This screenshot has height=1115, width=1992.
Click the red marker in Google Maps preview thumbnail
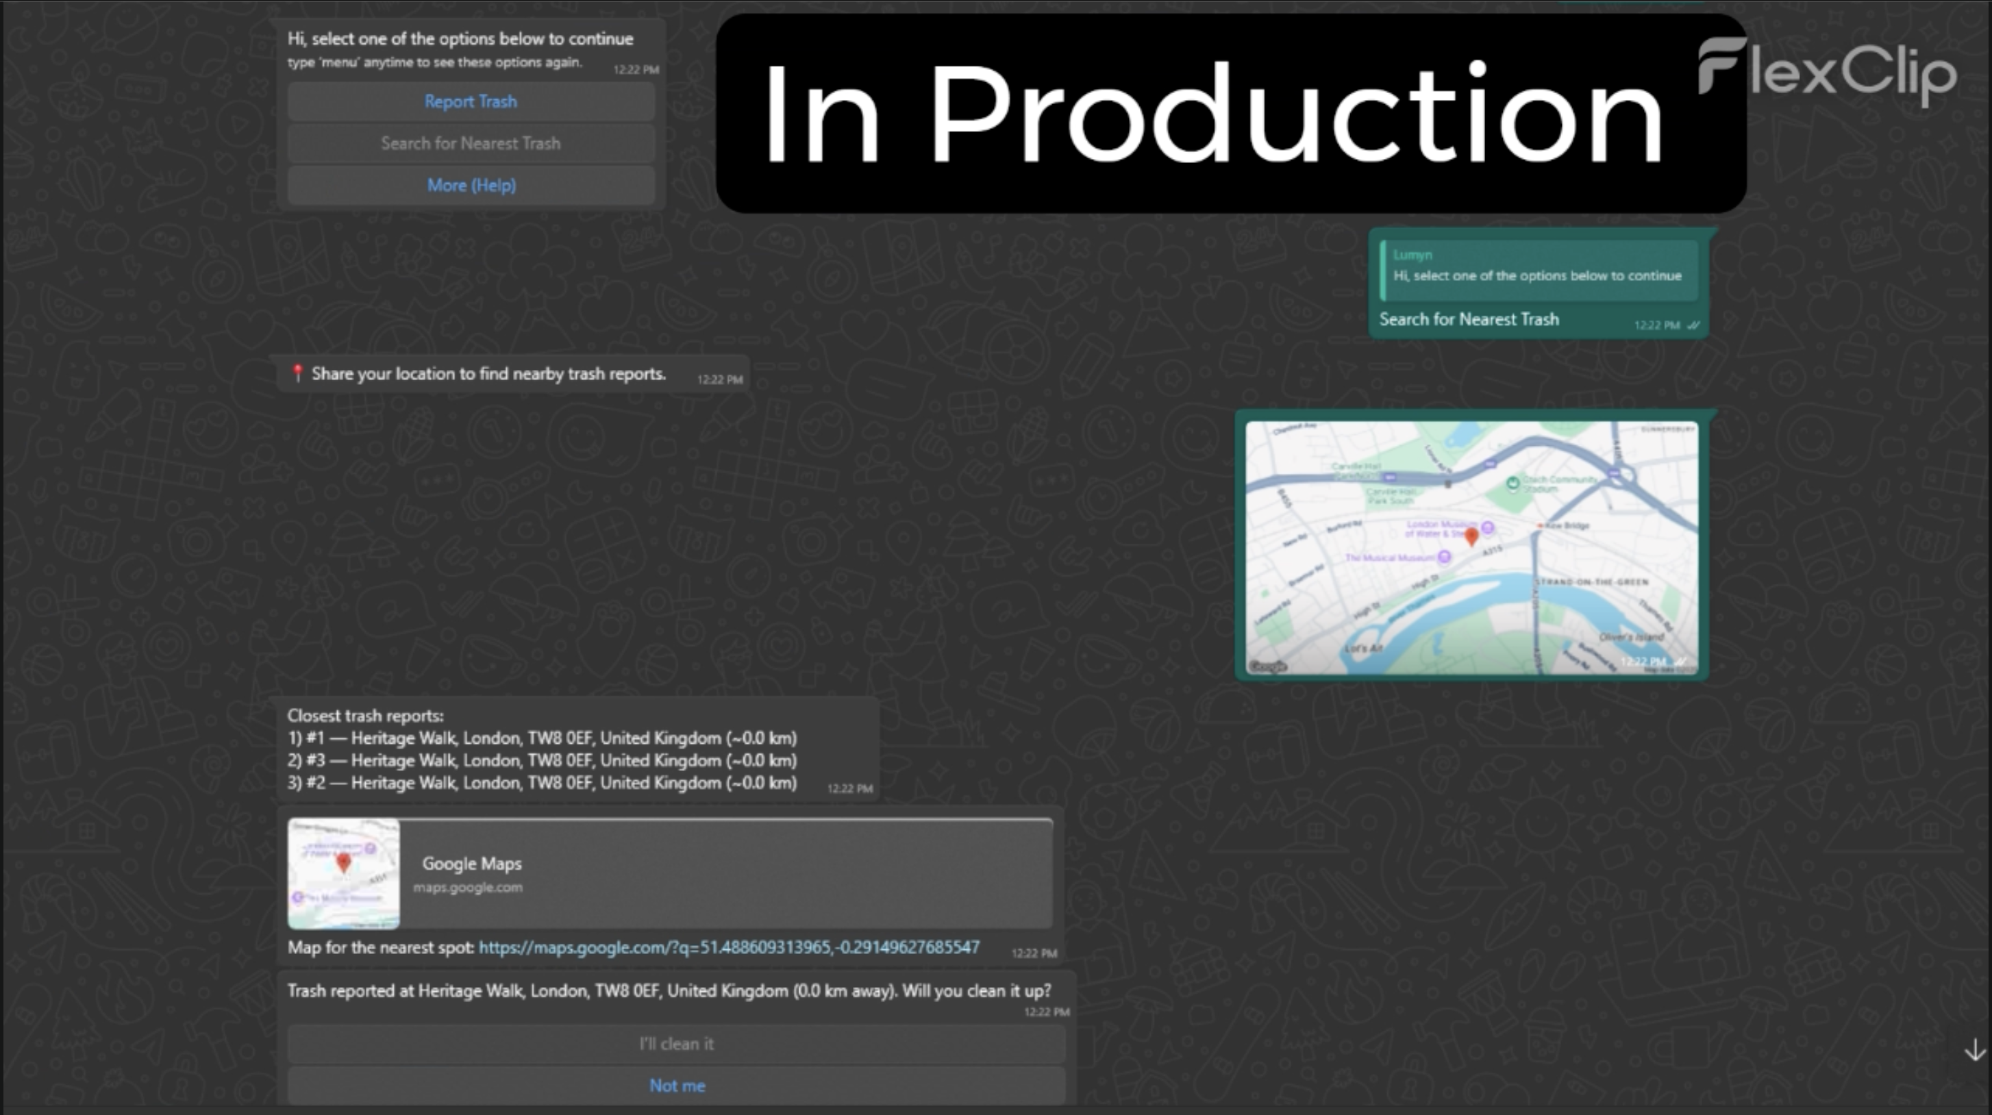[344, 862]
